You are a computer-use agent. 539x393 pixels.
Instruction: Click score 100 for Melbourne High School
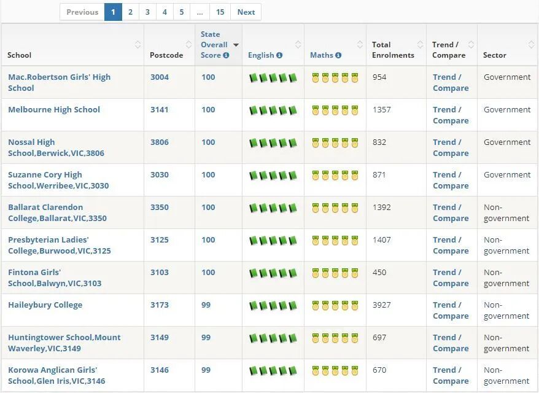click(x=208, y=110)
